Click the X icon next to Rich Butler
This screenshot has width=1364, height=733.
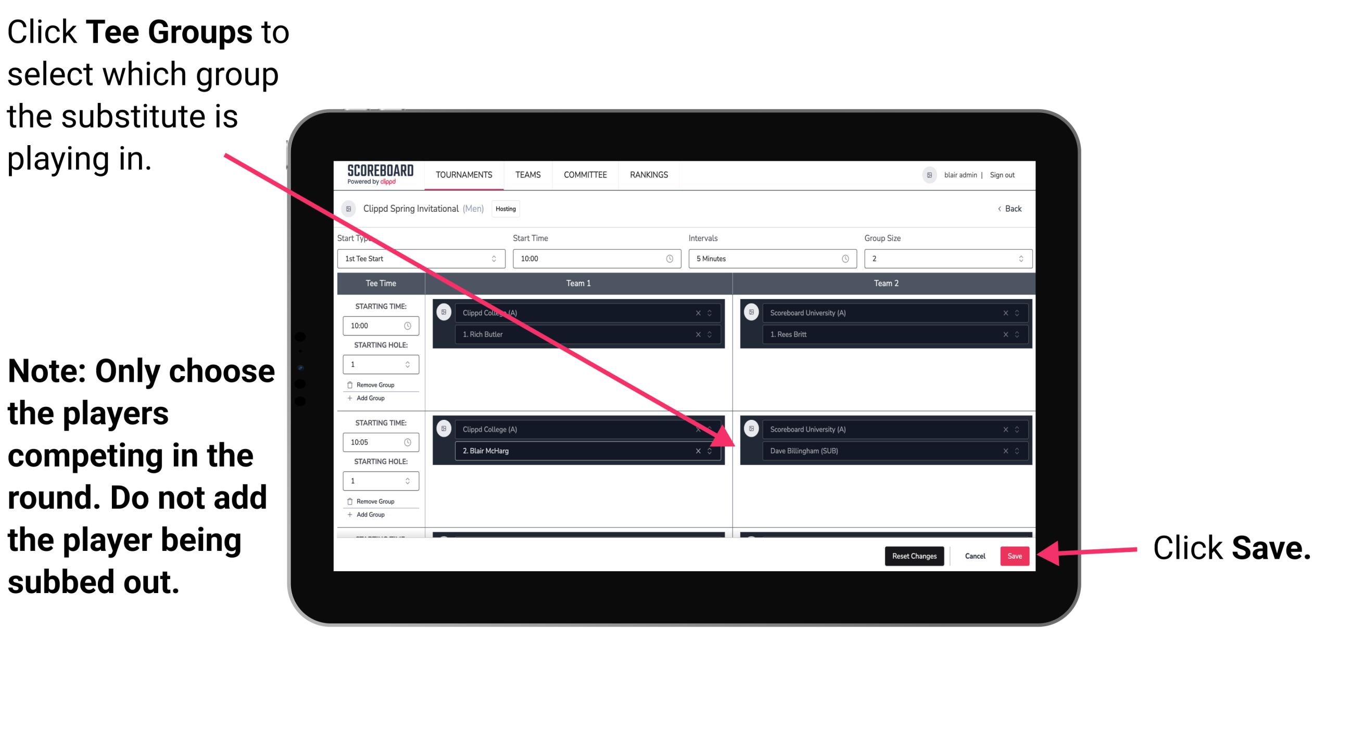click(x=704, y=333)
